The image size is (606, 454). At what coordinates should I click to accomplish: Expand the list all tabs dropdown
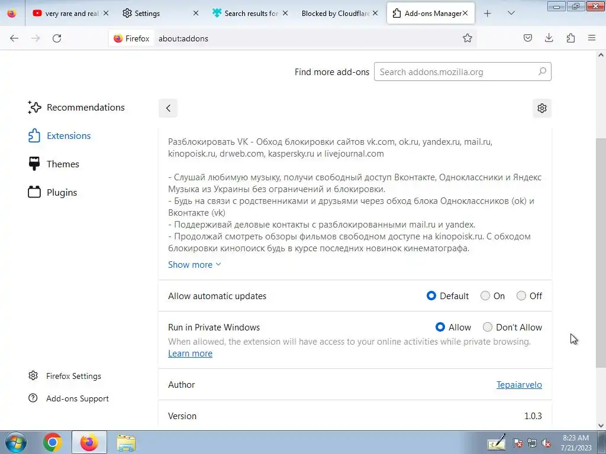[511, 13]
